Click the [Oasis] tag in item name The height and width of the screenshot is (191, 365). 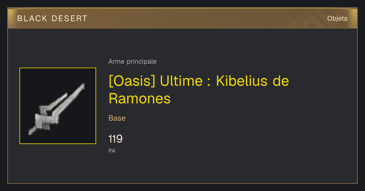coord(132,81)
